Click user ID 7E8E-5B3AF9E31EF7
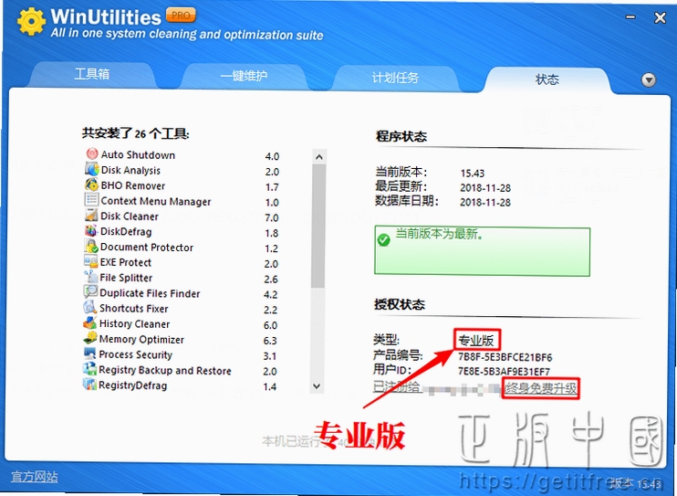 (504, 372)
